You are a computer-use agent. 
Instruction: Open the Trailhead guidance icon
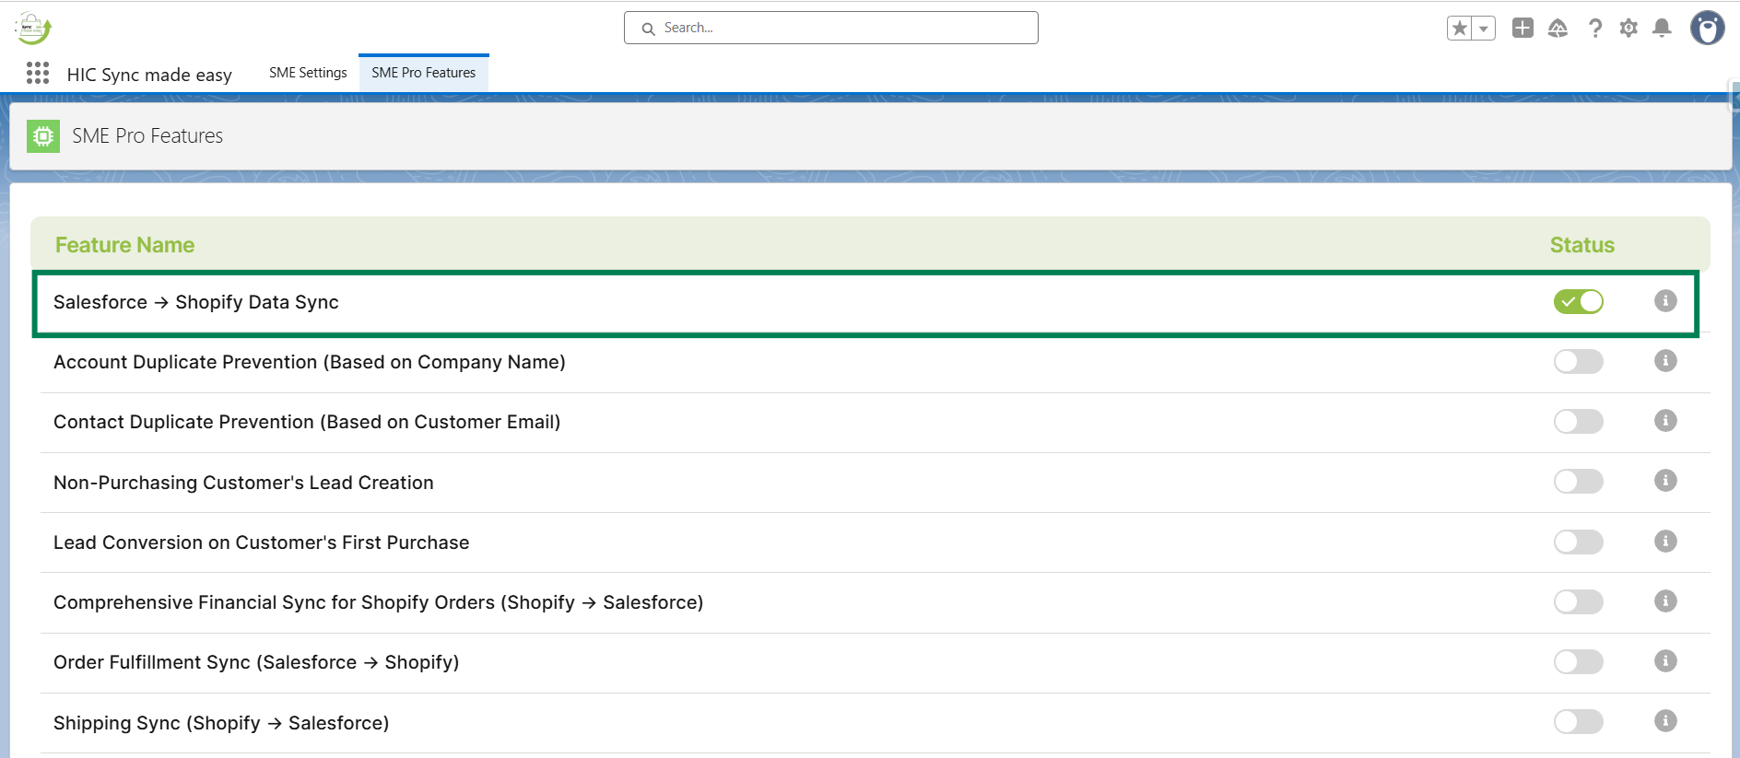coord(1558,29)
